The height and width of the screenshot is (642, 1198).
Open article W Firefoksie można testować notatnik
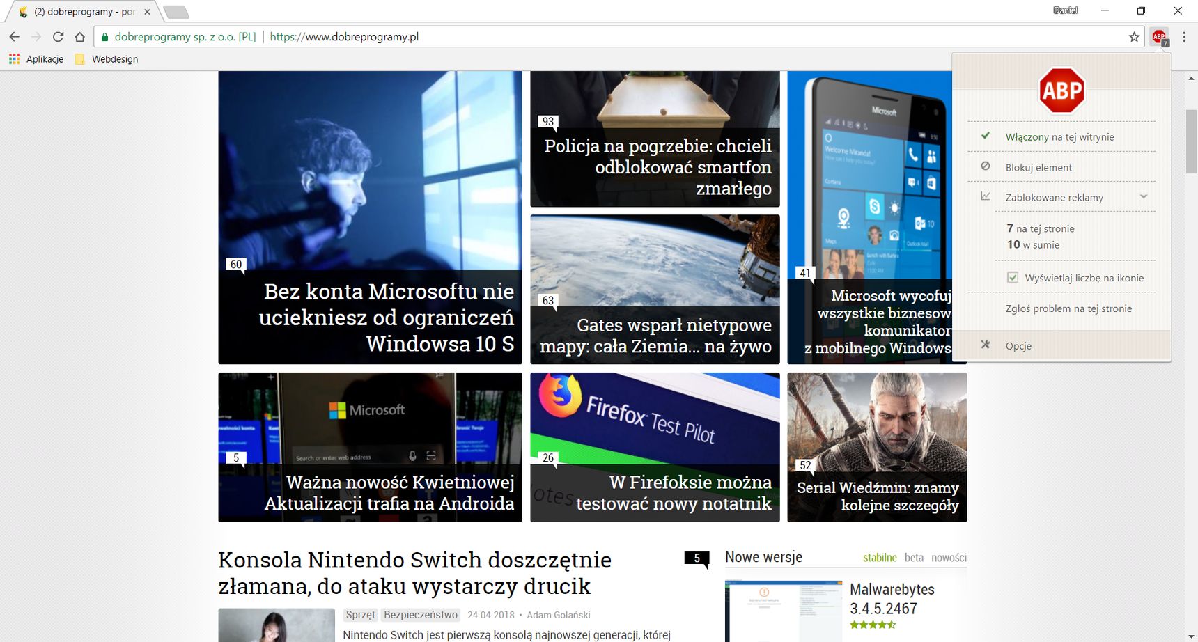(674, 493)
